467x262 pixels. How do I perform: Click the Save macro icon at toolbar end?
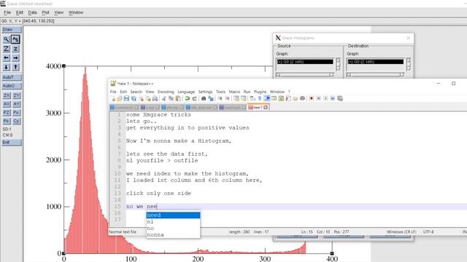click(x=340, y=99)
